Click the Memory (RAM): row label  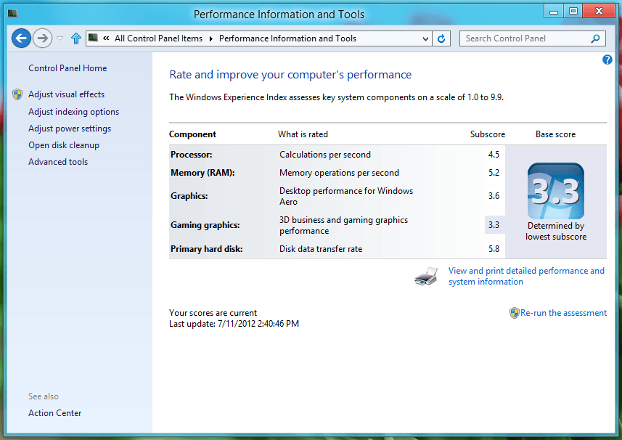[202, 173]
